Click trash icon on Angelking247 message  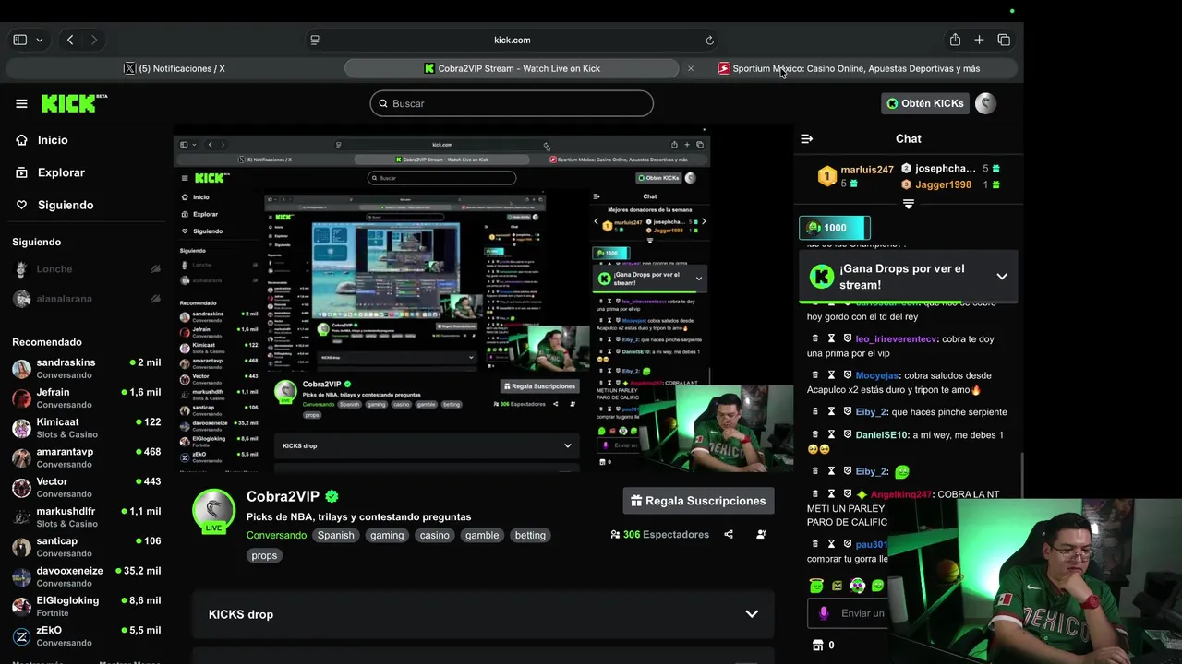pos(815,494)
